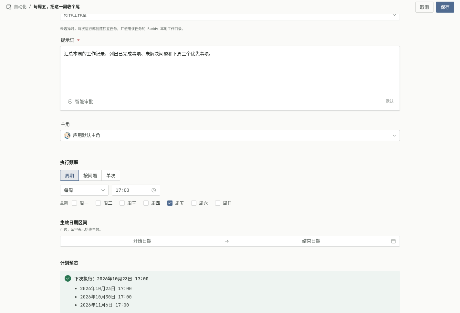Screen dimensions: 460x313
Task: Click the 17:00 time input field
Action: (136, 190)
